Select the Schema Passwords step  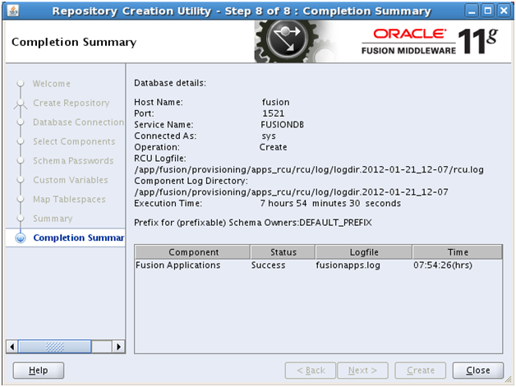pos(73,160)
